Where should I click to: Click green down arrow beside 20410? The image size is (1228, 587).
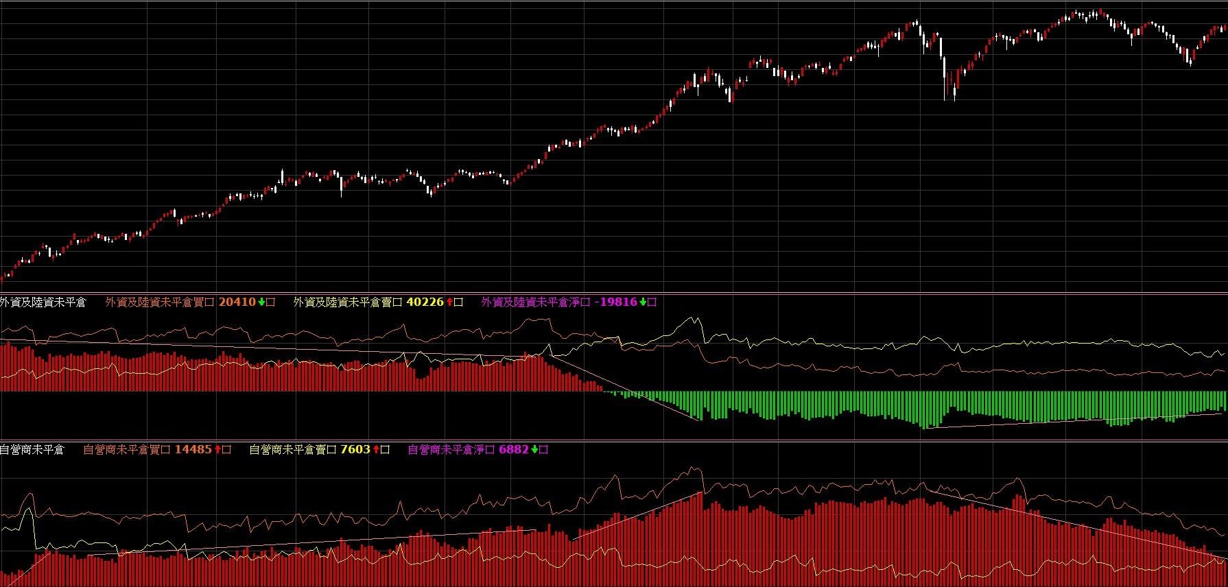(261, 302)
